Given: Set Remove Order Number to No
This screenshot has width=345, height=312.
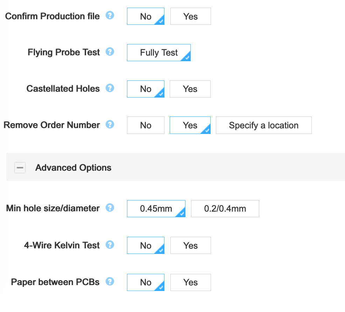Looking at the screenshot, I should pyautogui.click(x=146, y=125).
